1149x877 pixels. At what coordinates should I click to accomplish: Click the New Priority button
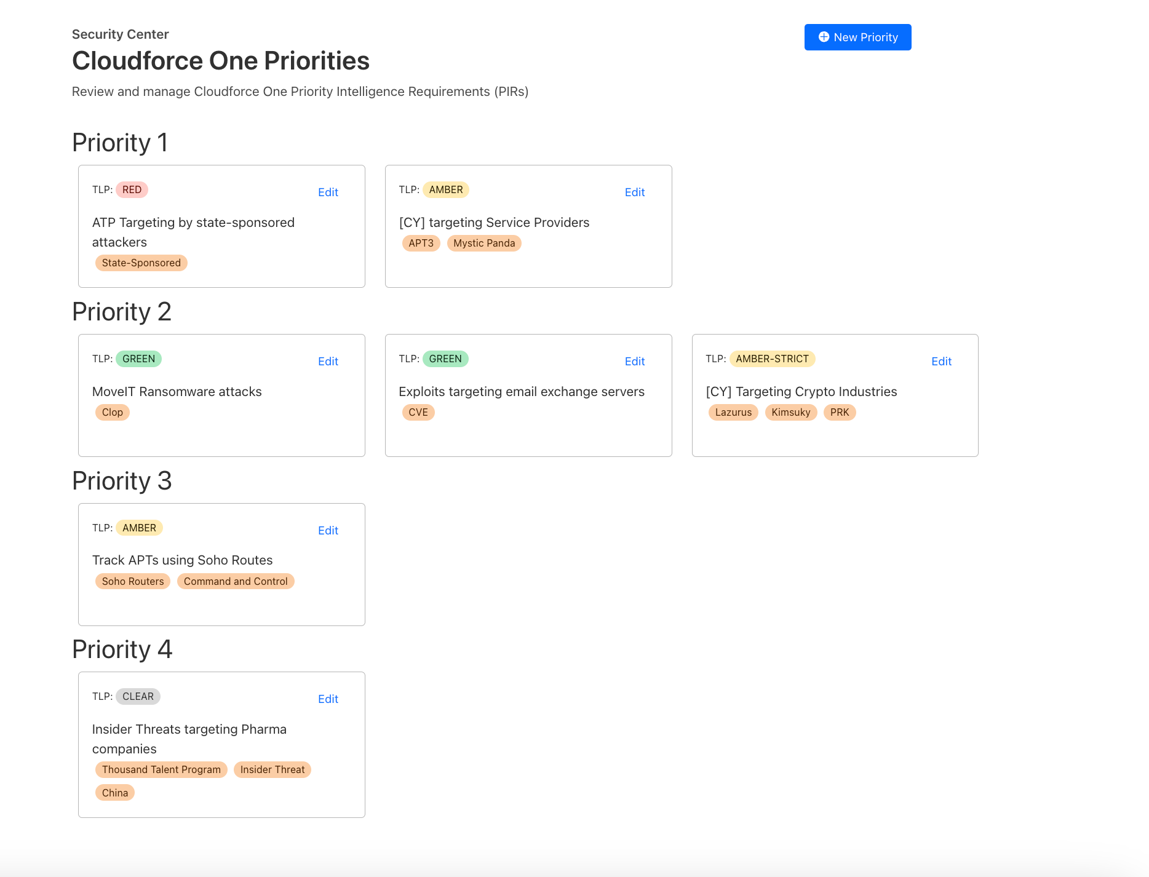point(857,38)
